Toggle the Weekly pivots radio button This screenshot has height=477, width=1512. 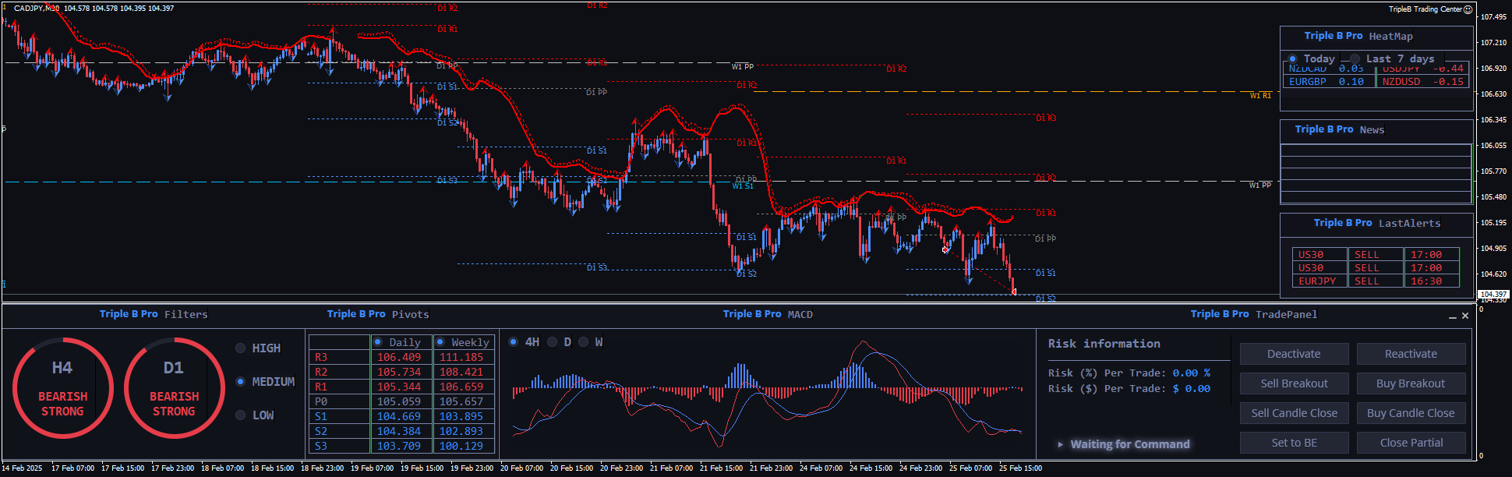[x=440, y=342]
